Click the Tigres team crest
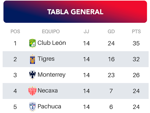 pos(33,59)
